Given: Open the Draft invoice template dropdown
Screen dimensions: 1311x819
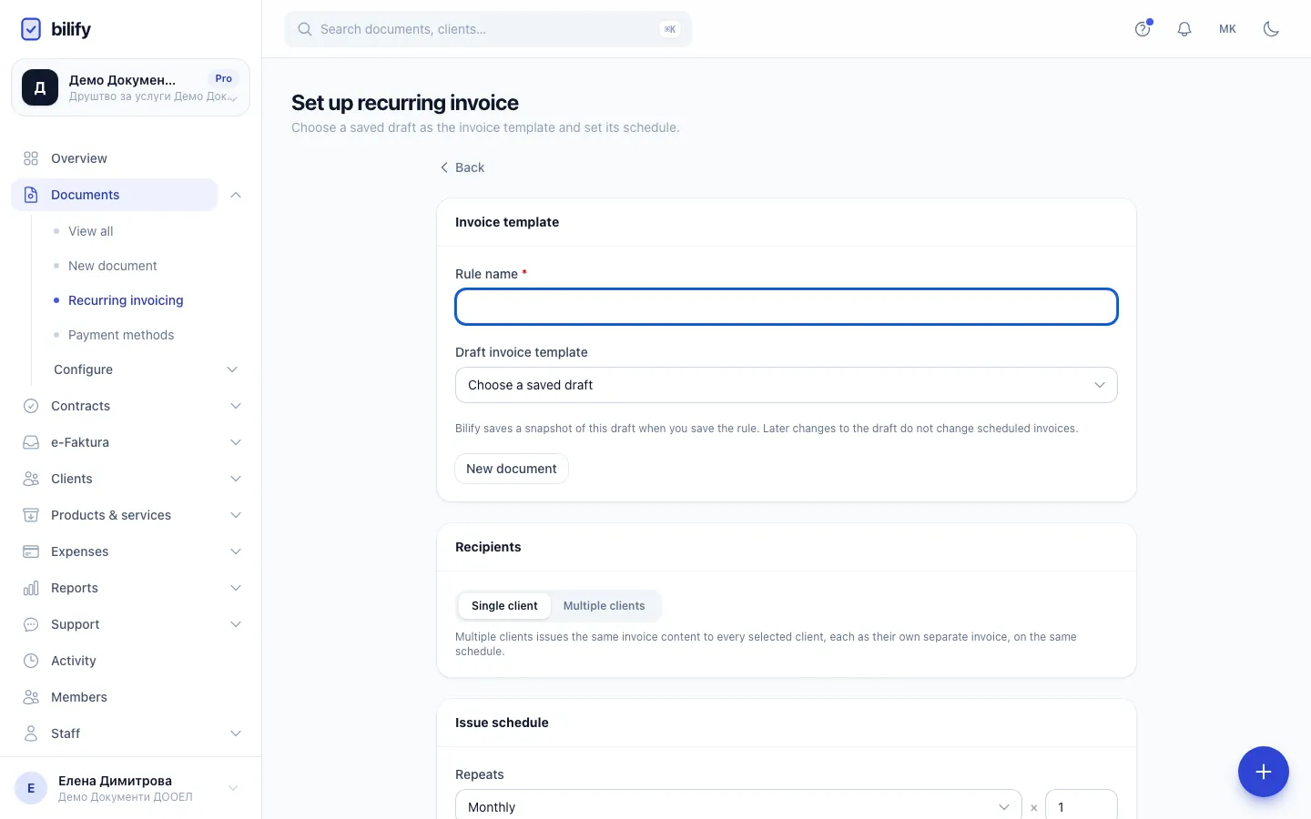Looking at the screenshot, I should click(x=787, y=385).
